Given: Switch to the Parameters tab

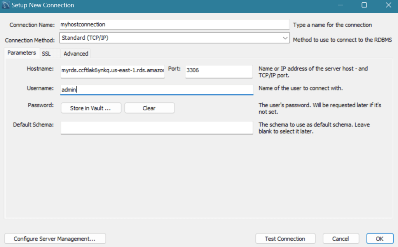Looking at the screenshot, I should pos(22,53).
